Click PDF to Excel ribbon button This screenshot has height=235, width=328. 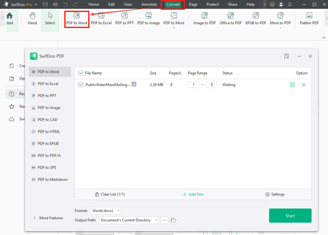pos(101,19)
